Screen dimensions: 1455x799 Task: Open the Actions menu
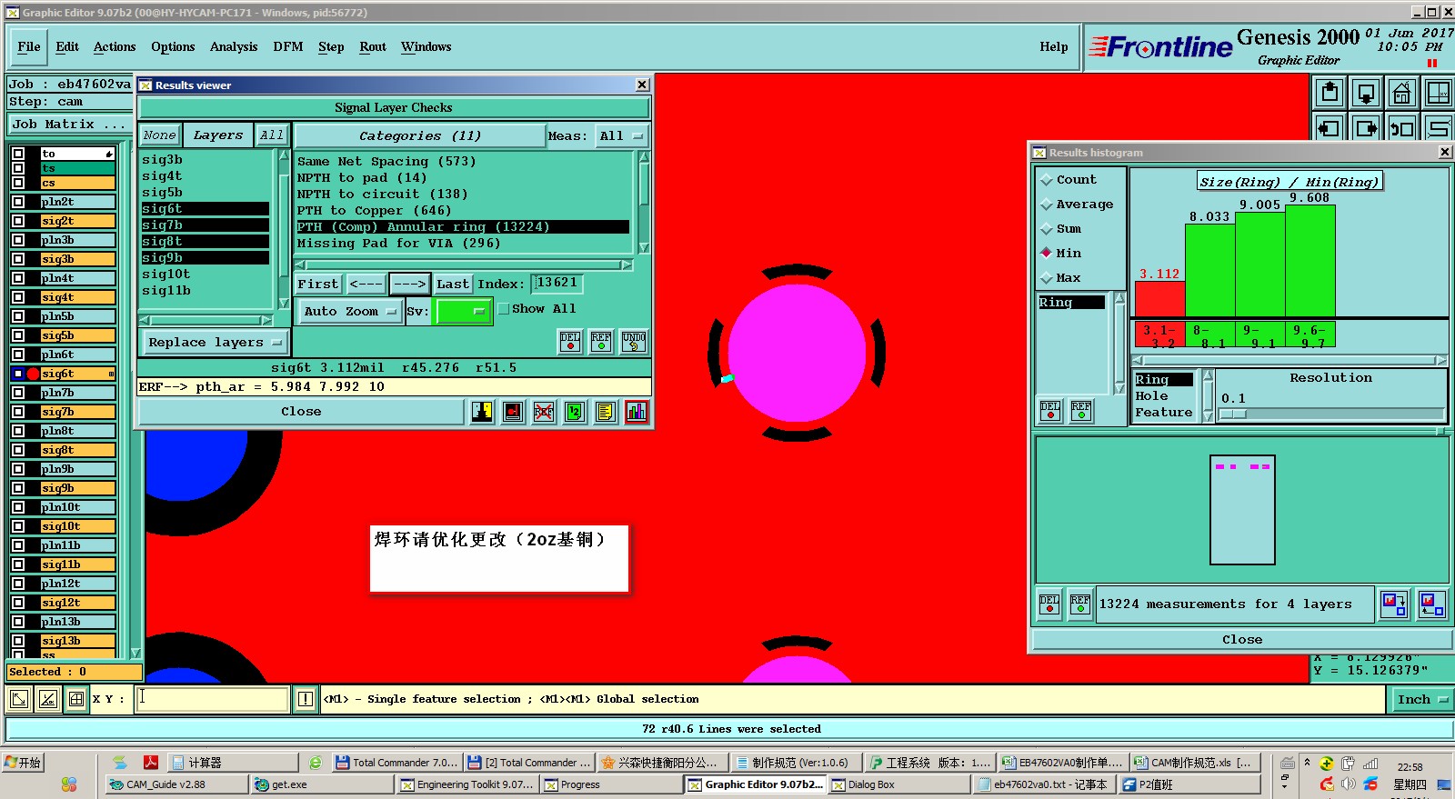[115, 47]
